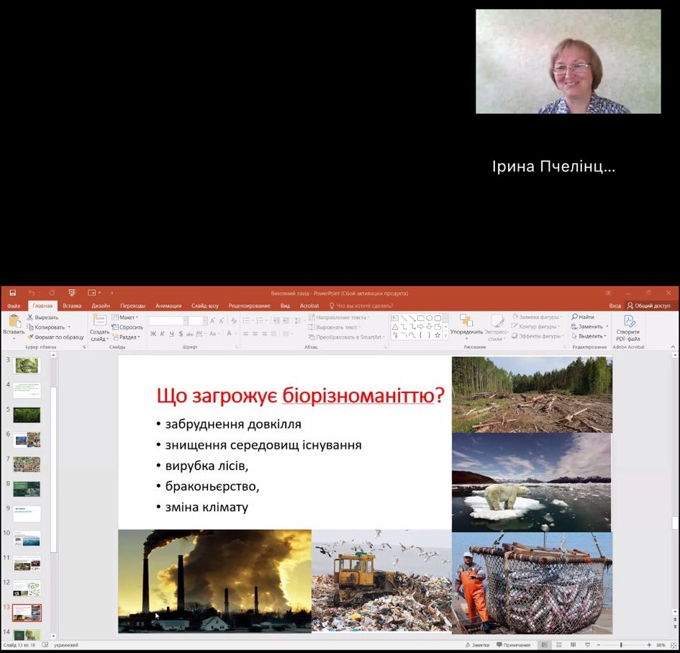The height and width of the screenshot is (653, 680).
Task: Open the font size combo box
Action: 198,321
